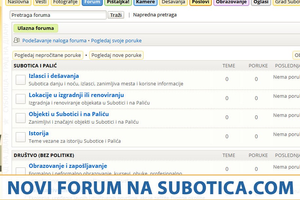Open the Naslovna tab
This screenshot has width=300, height=200.
(x=18, y=2)
